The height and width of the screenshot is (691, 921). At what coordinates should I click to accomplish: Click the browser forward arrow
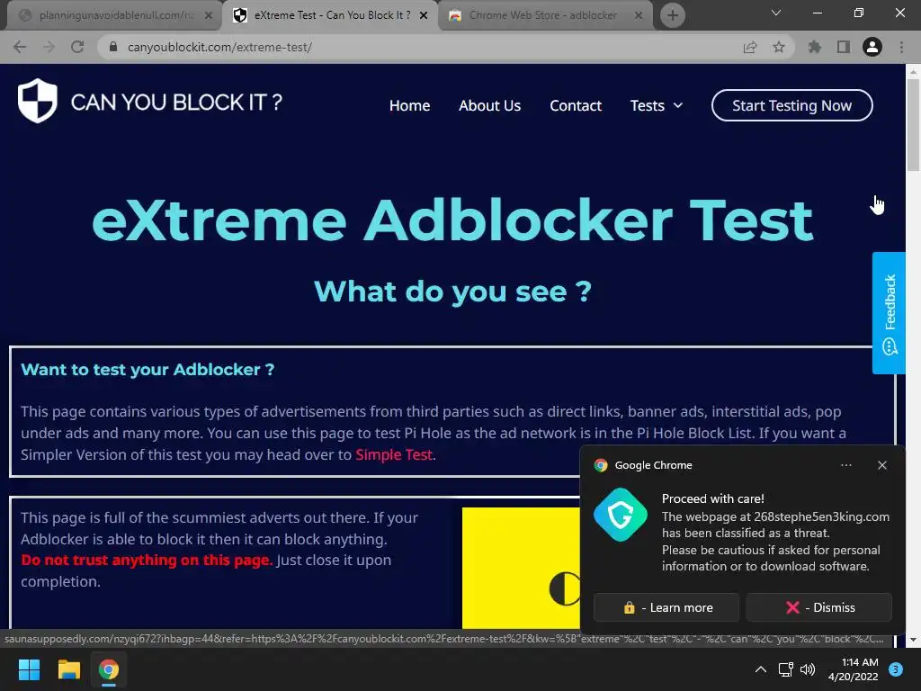49,47
